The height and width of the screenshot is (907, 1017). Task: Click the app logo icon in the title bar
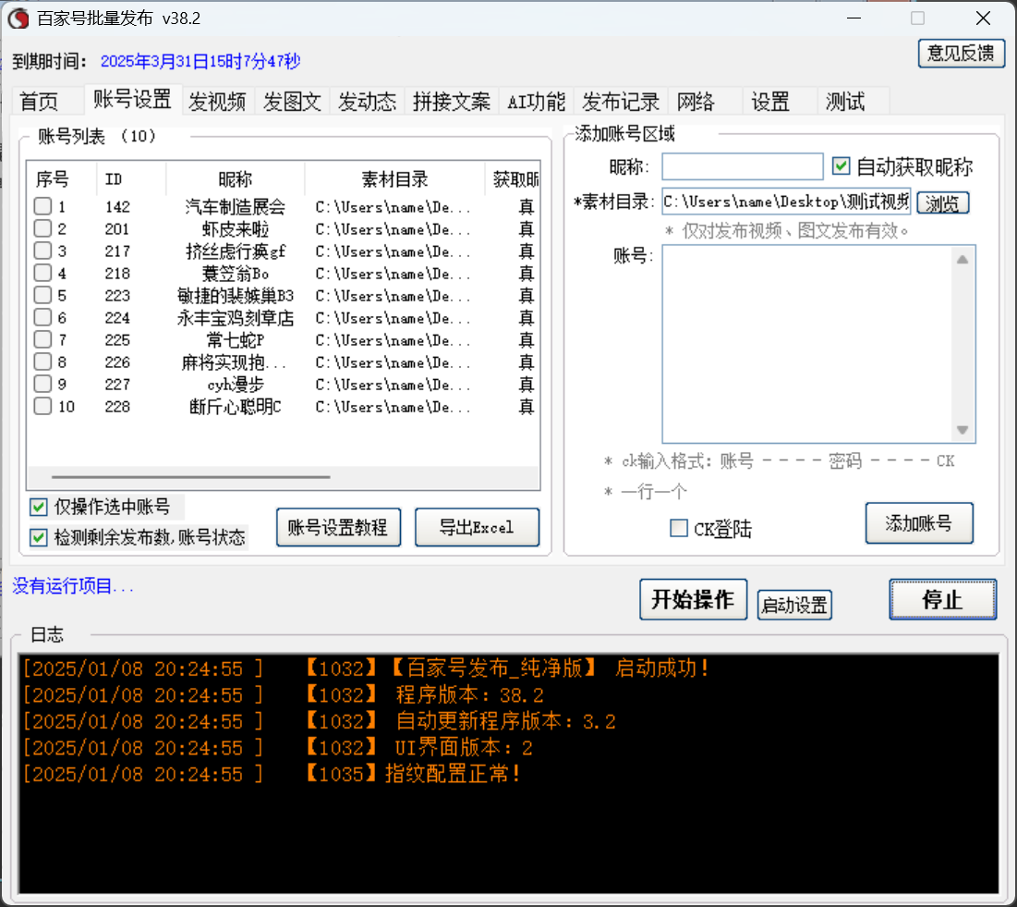(18, 18)
